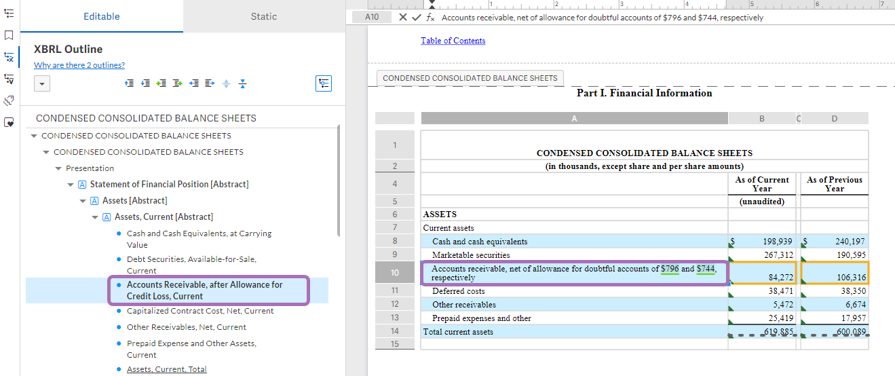Confirm the formula bar entry with checkmark
Viewport: 895px width, 376px height.
416,17
